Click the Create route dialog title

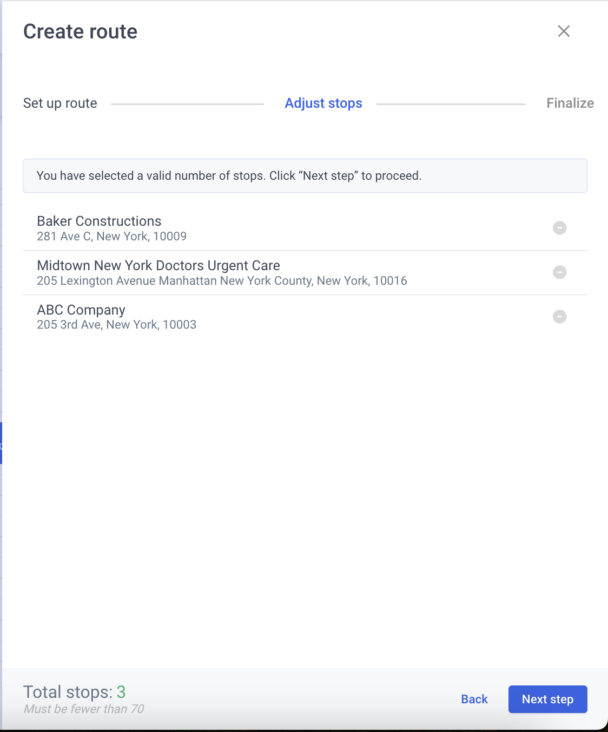point(80,31)
